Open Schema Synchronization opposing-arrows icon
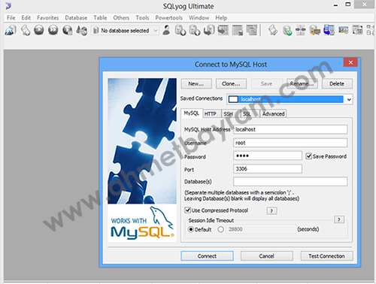The image size is (376, 284). click(300, 31)
